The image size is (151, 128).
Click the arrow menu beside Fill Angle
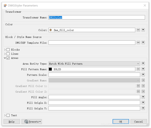[143, 97]
